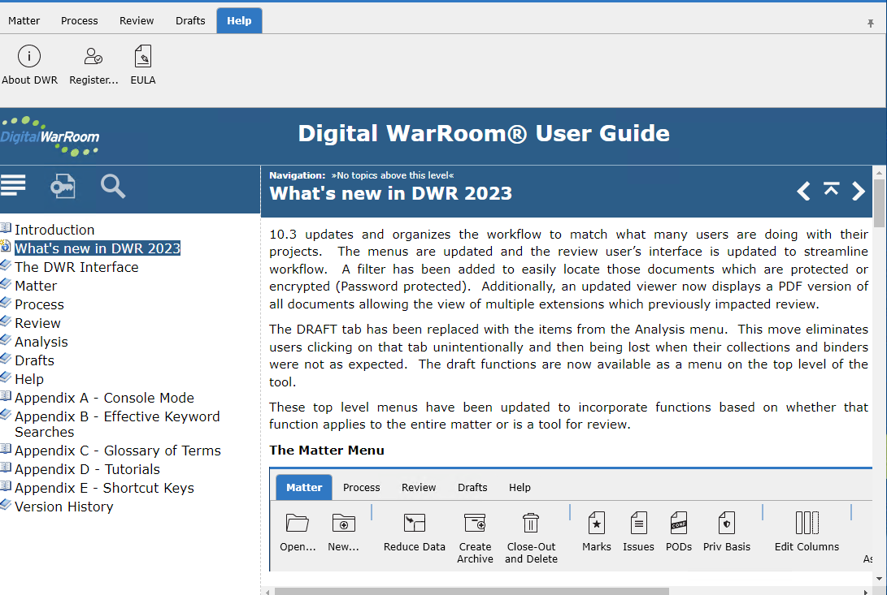Click the PODs icon in screenshot

679,523
